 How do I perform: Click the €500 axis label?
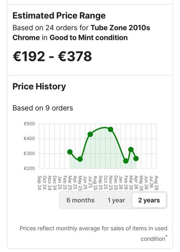tap(29, 124)
